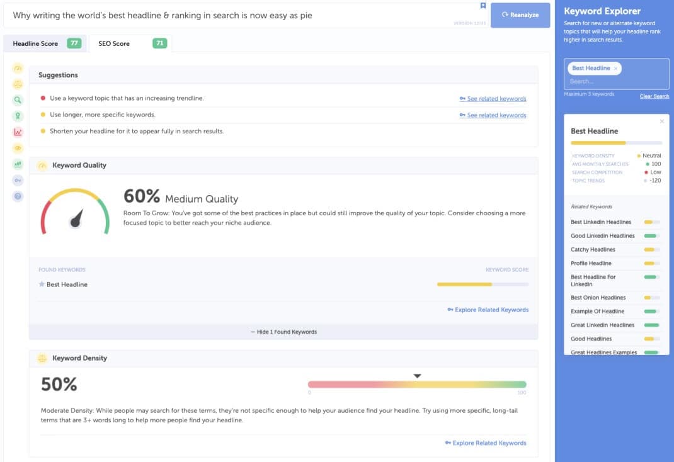The width and height of the screenshot is (674, 462).
Task: Switch to the Headline Score tab
Action: [46, 43]
